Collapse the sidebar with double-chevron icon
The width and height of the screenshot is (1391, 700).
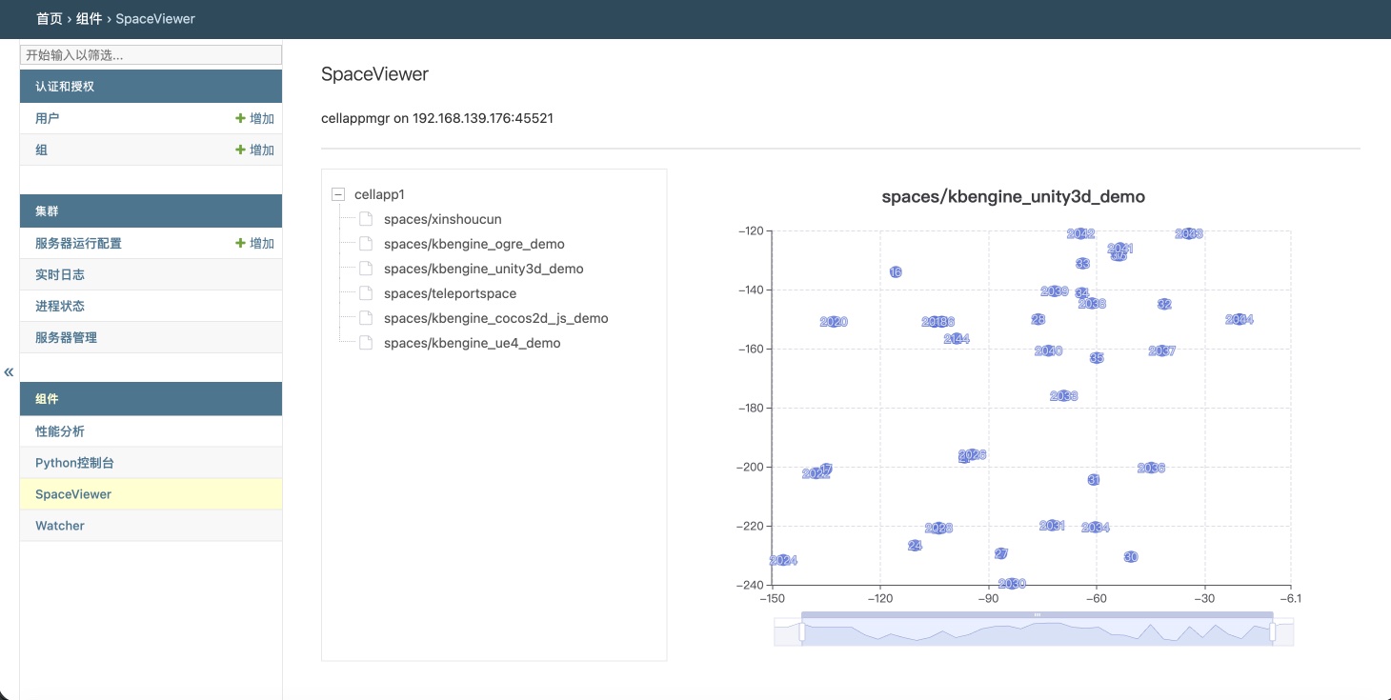coord(9,371)
